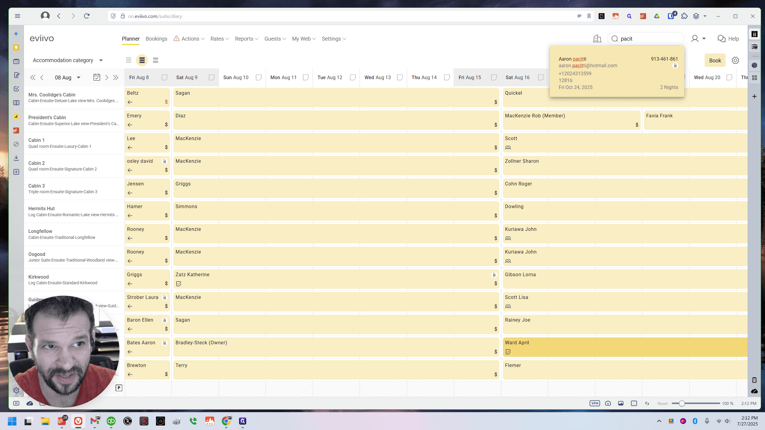Open the 08 Aug date dropdown
Screen dimensions: 765x430
point(68,78)
